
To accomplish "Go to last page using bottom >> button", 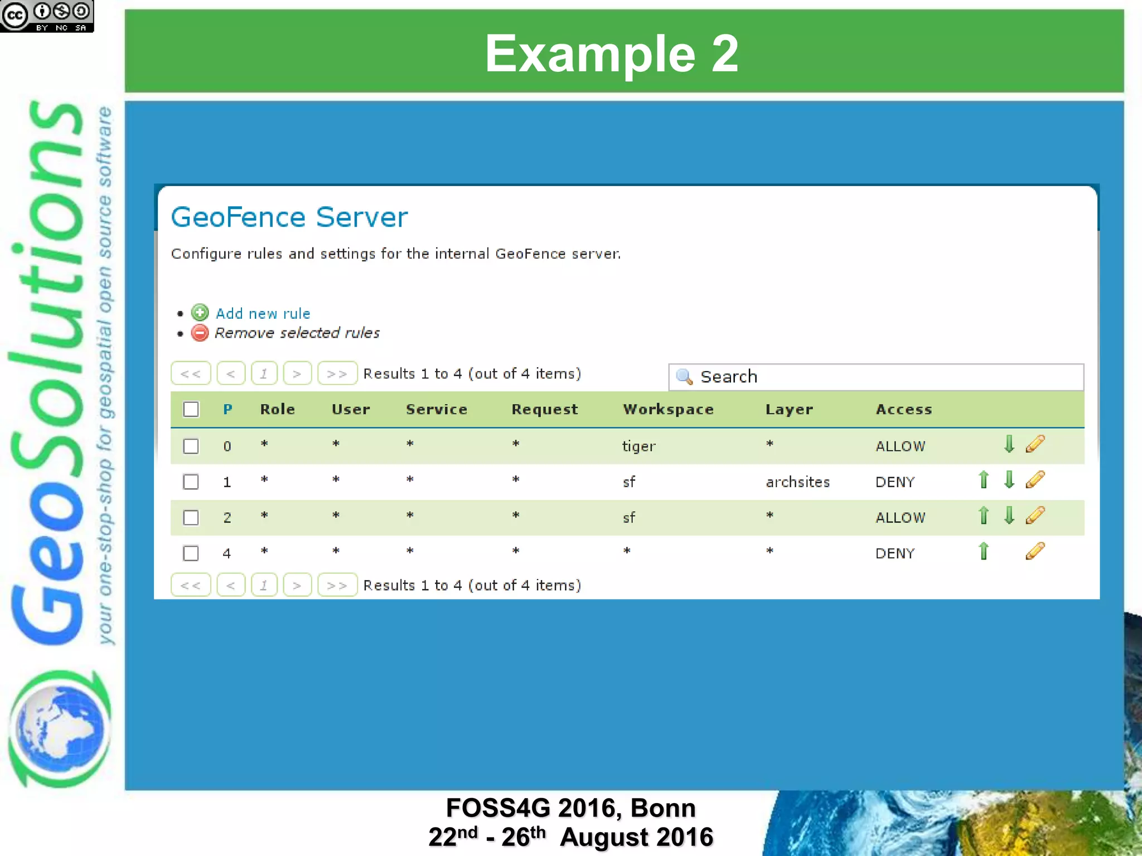I will pos(337,585).
